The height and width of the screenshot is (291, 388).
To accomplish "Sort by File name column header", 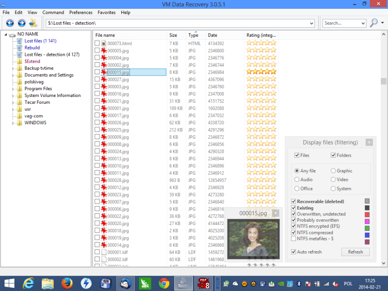I will tap(130, 35).
